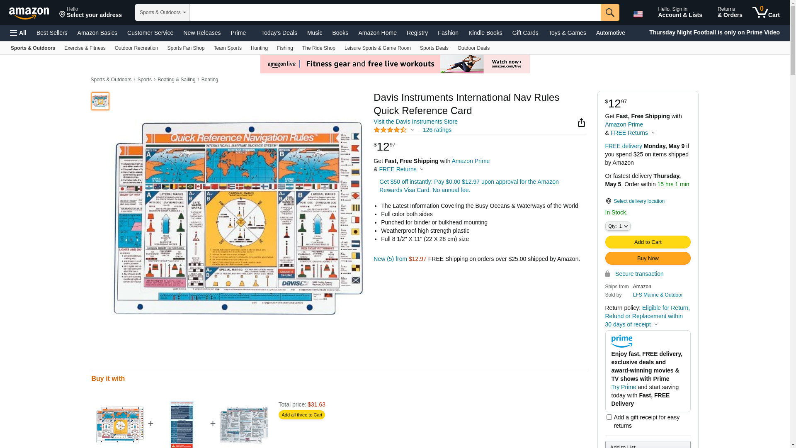Expand the return policy details chevron

click(656, 325)
